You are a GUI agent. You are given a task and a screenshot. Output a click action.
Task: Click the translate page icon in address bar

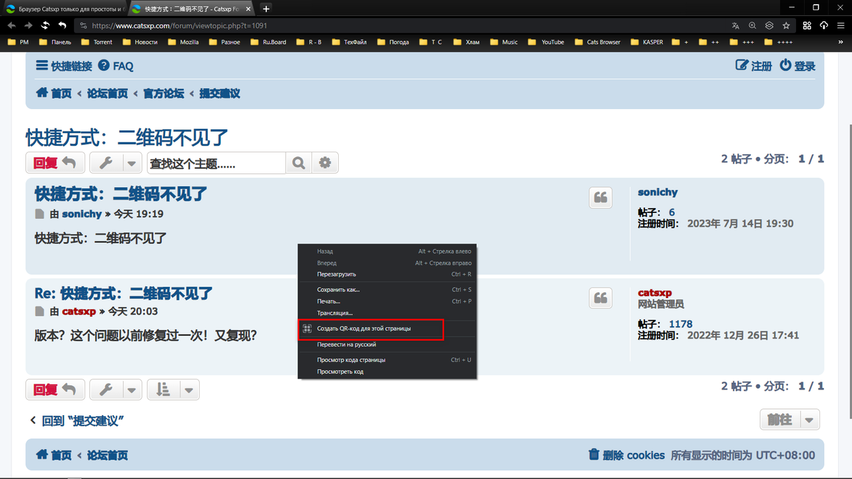tap(736, 25)
